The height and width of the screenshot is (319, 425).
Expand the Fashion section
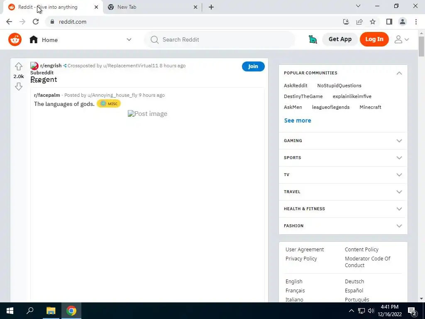(x=343, y=226)
